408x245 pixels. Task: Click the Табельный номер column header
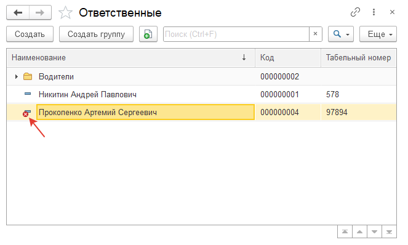[x=359, y=57]
